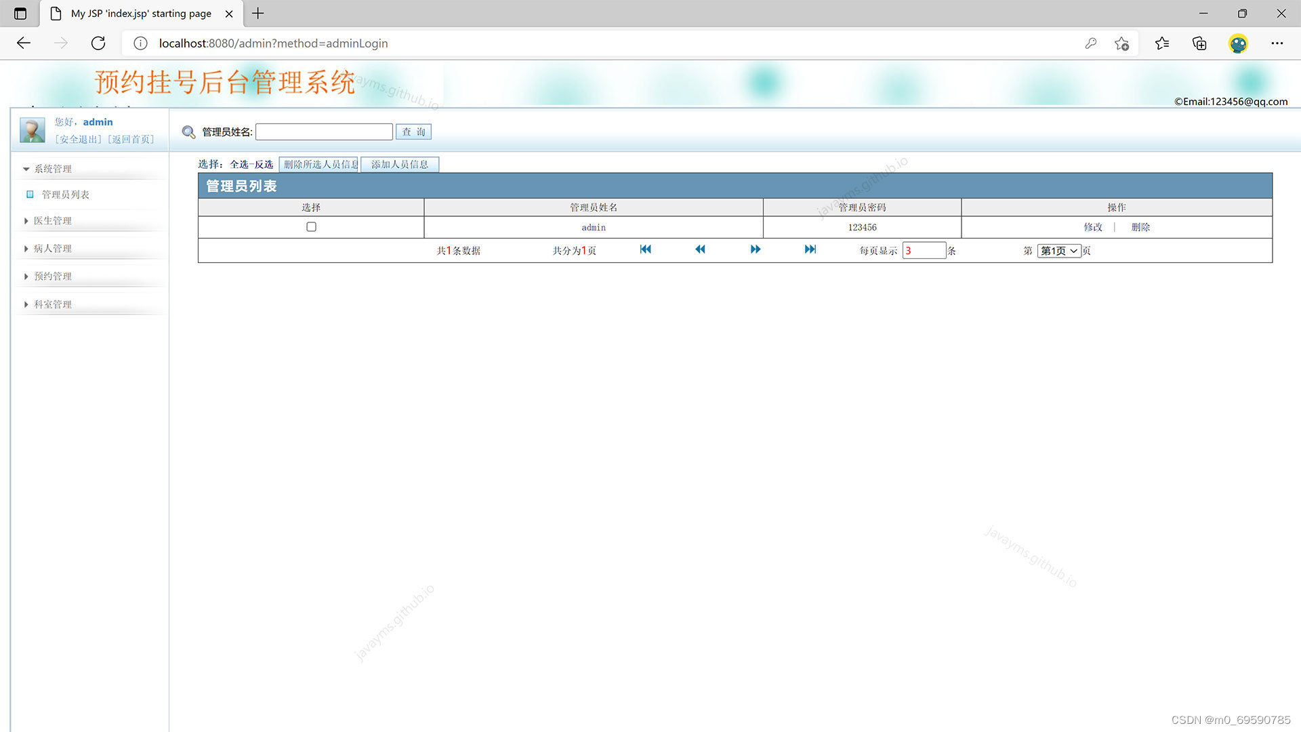Open 管理员列表 in the sidebar

pyautogui.click(x=65, y=195)
